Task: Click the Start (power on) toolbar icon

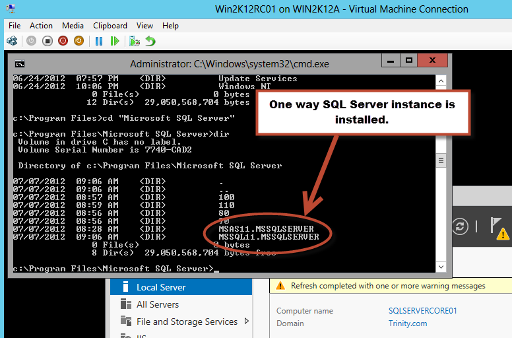Action: (x=32, y=41)
